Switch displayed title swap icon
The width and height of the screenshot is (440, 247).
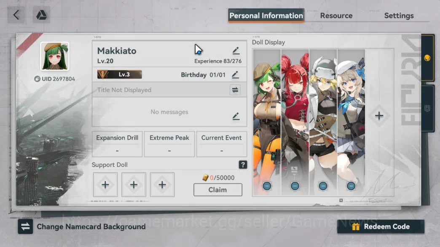[235, 90]
